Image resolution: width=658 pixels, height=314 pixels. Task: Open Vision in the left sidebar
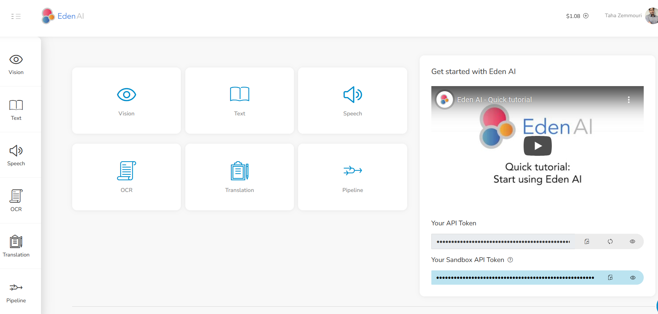coord(16,65)
